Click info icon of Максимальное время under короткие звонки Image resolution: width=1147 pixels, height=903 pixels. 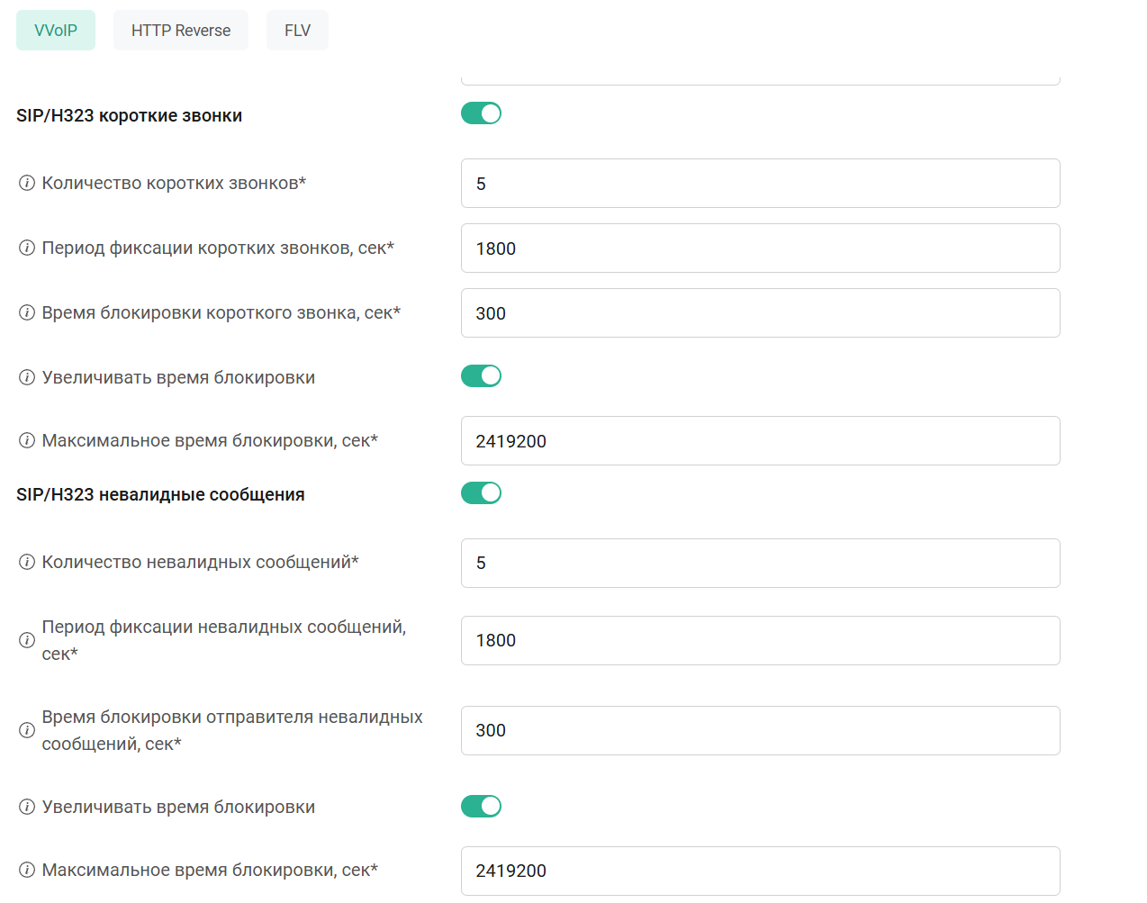(x=27, y=441)
